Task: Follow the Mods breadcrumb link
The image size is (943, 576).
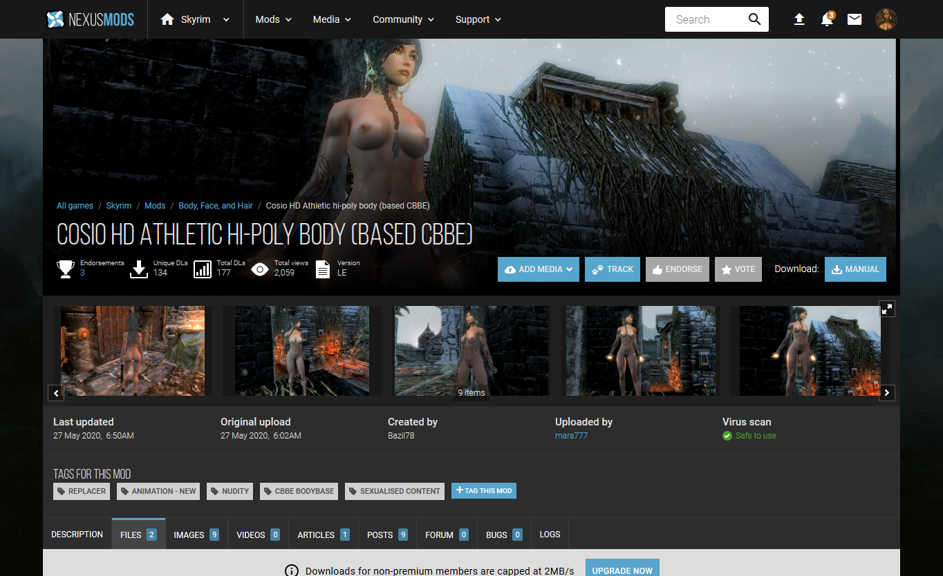Action: pos(155,206)
